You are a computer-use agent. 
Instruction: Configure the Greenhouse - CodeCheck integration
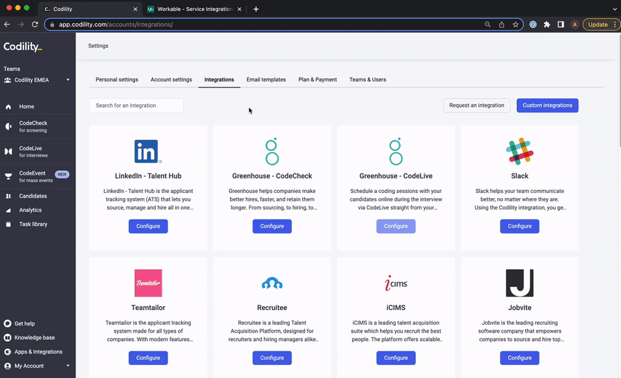(x=272, y=227)
